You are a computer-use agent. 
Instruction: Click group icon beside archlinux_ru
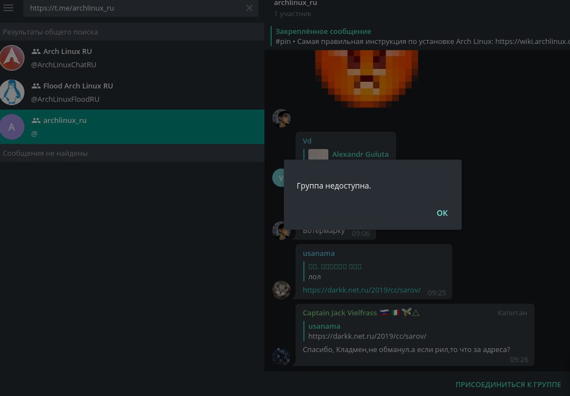(x=36, y=120)
